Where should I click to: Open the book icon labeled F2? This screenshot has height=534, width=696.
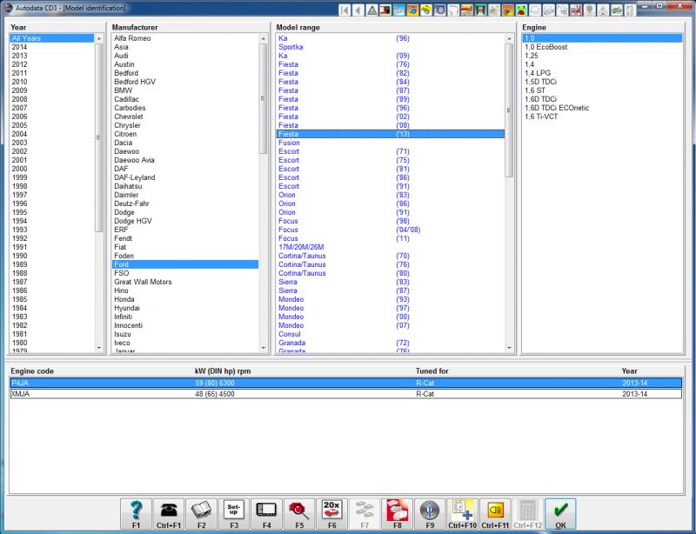click(200, 514)
